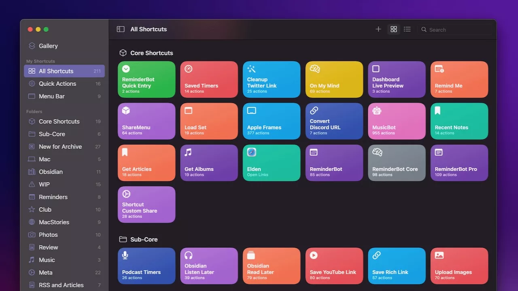Open the MacStories folder
518x291 pixels.
[64, 222]
